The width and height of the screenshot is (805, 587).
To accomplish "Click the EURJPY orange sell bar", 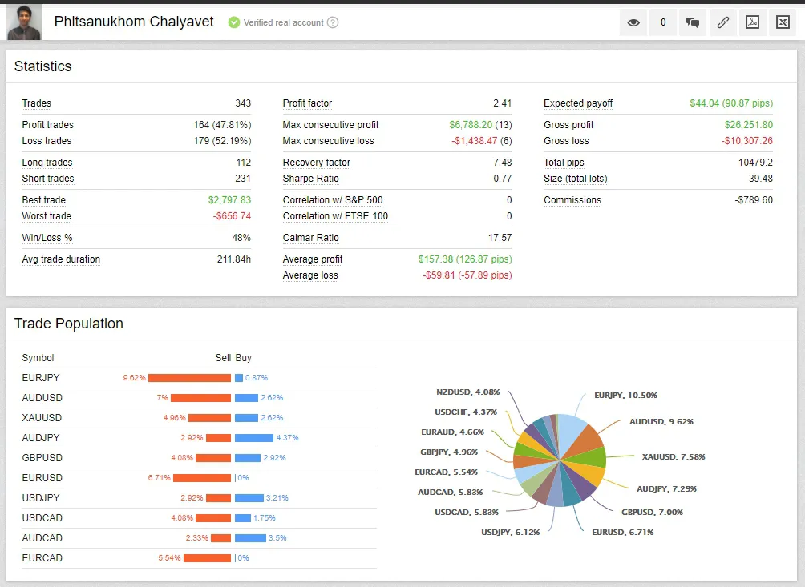I will [x=189, y=378].
